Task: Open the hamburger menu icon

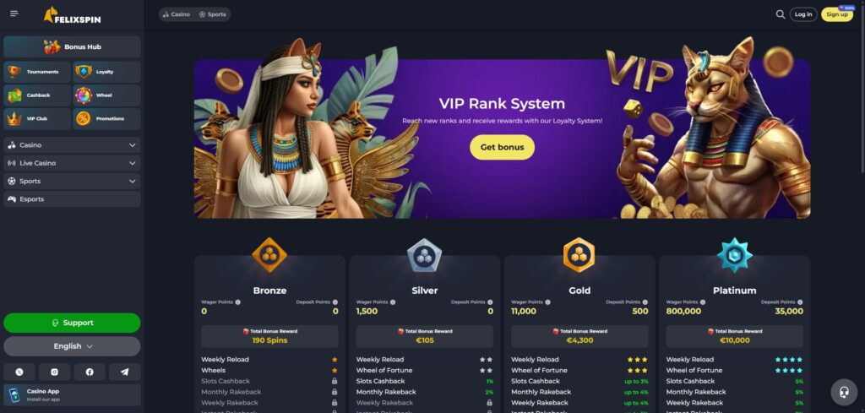Action: click(14, 14)
